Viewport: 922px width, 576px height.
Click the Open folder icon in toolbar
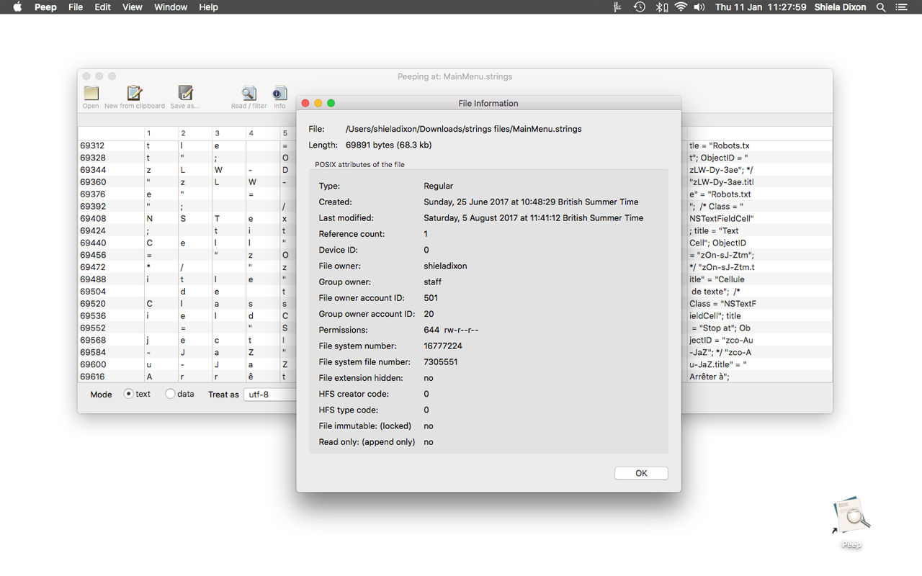pyautogui.click(x=91, y=94)
